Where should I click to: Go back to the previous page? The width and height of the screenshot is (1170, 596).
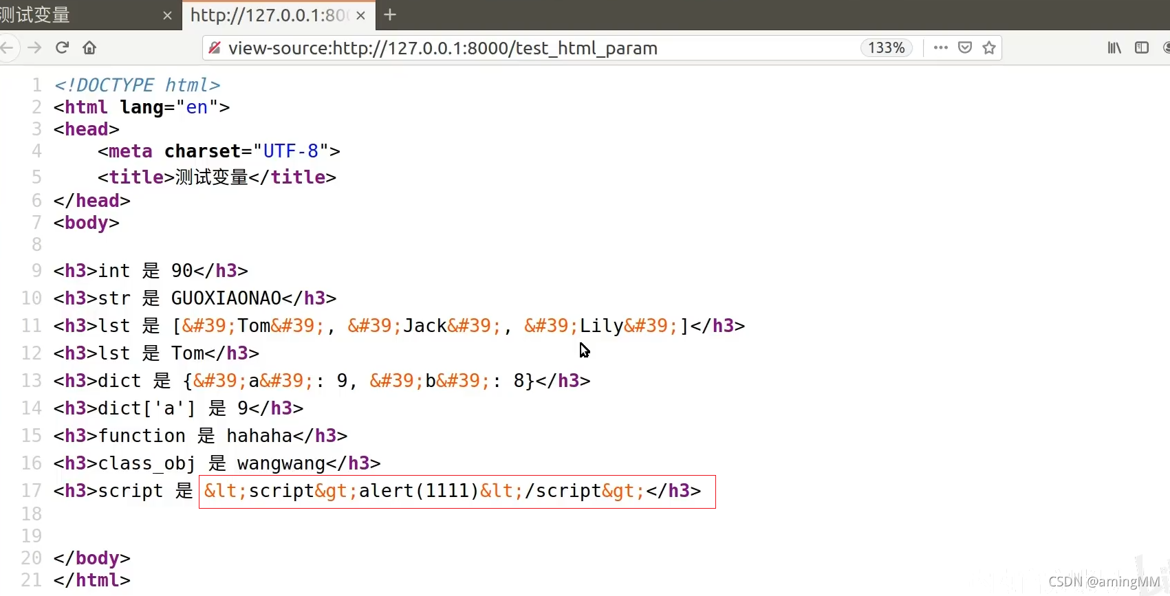(x=6, y=48)
